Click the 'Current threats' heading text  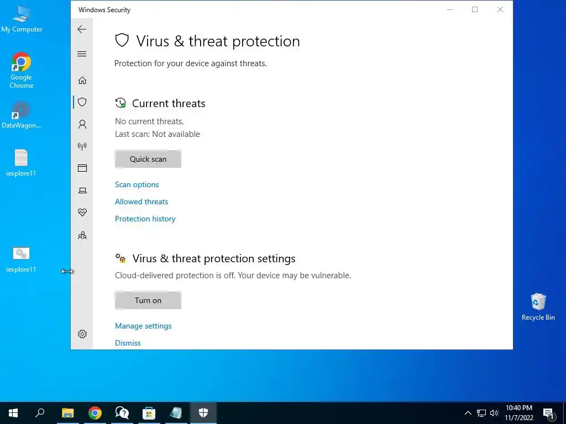click(x=169, y=103)
